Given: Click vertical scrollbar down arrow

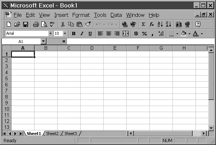Looking at the screenshot, I should 211,128.
